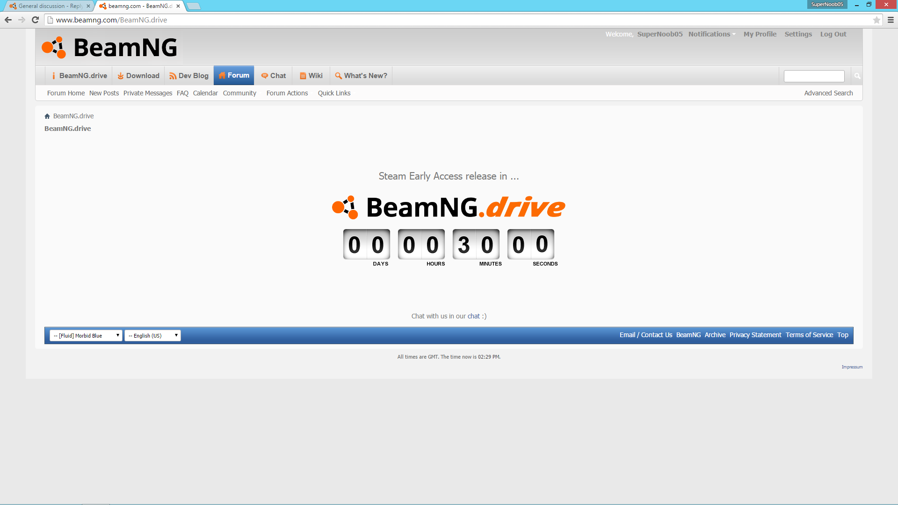The image size is (898, 505).
Task: Open the Privacy Statement link
Action: 755,335
